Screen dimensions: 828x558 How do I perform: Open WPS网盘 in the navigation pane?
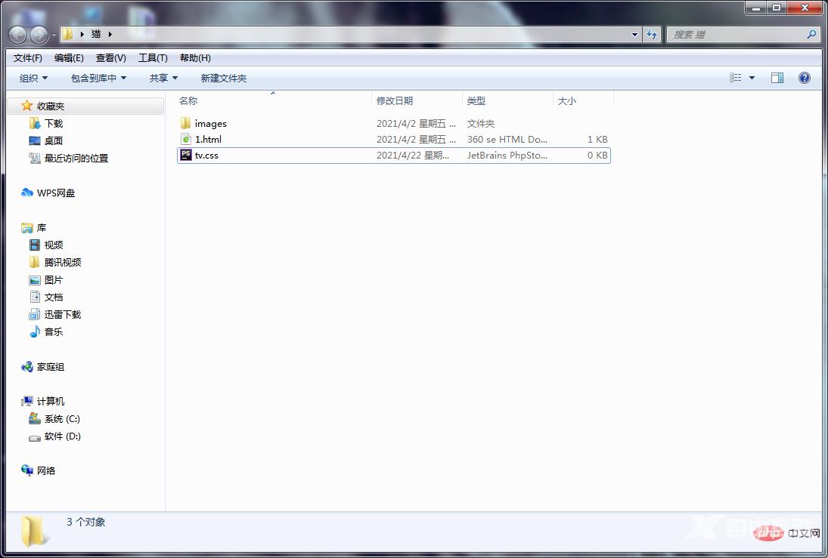[x=56, y=193]
